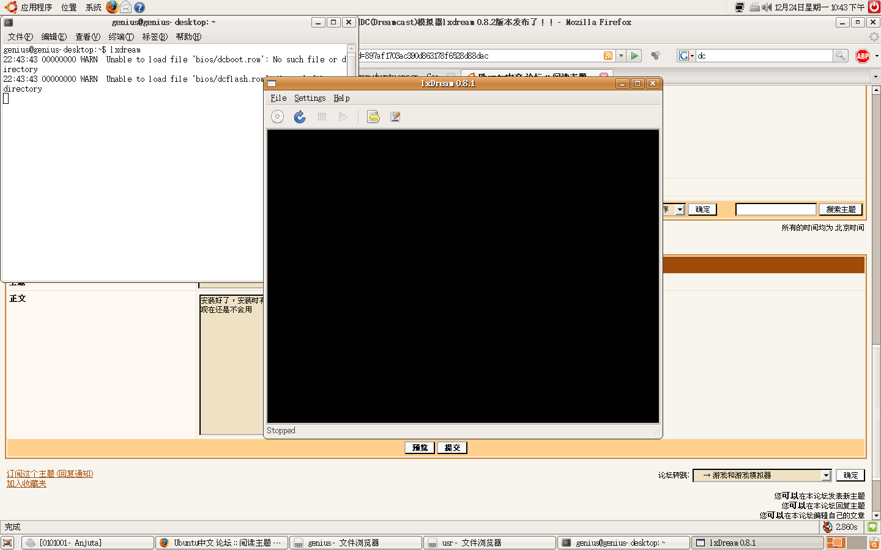Viewport: 881px width, 550px height.
Task: Click Adblock Plus ABP icon
Action: click(x=863, y=56)
